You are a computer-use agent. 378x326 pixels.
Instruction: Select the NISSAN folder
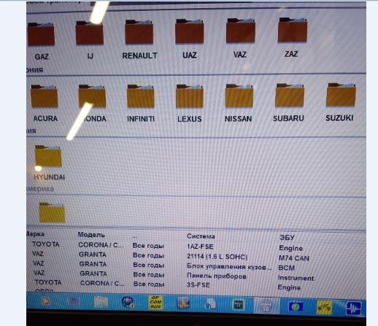tap(239, 103)
